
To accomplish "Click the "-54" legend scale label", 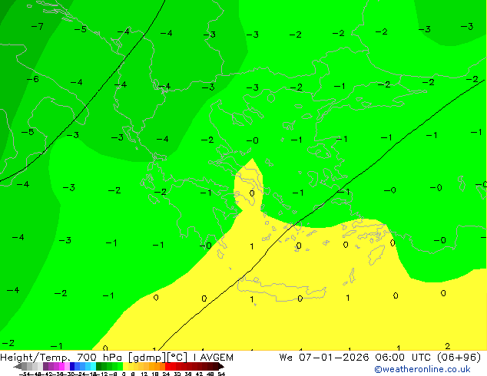I will coord(25,374).
